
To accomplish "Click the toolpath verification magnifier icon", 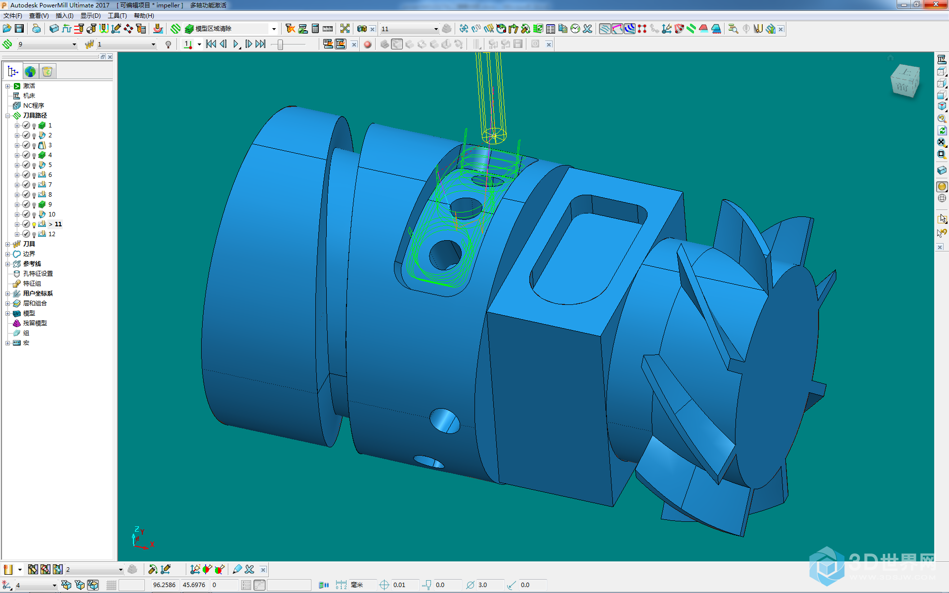I will pyautogui.click(x=733, y=29).
